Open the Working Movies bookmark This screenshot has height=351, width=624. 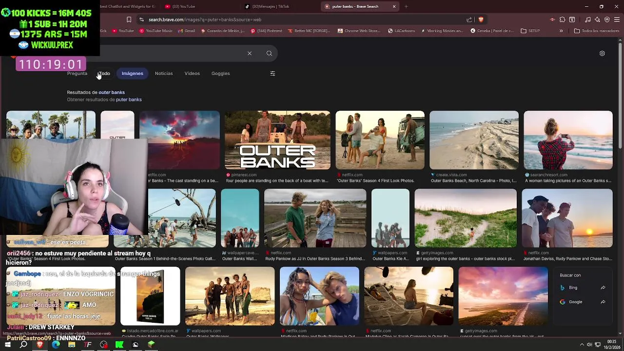pos(442,31)
